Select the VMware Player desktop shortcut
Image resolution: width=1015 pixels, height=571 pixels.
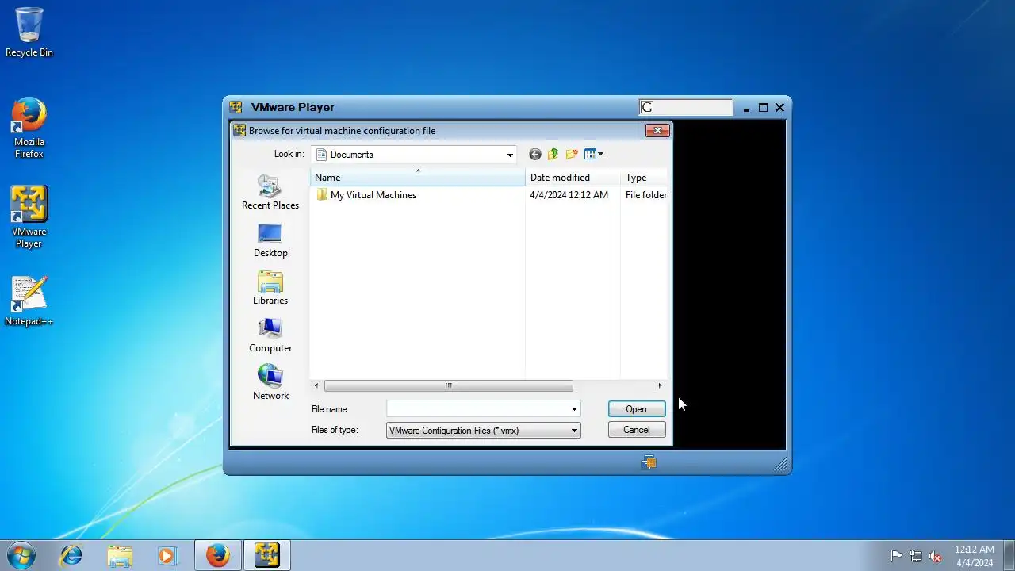click(29, 217)
